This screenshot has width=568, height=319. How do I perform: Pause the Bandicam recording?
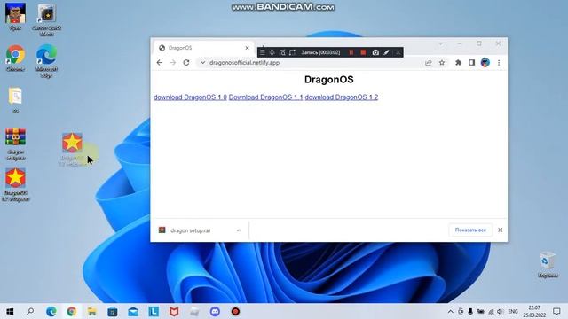(351, 52)
